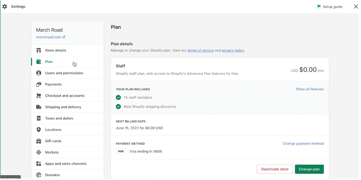The height and width of the screenshot is (180, 361).
Task: Click the green check next to Best Shopify shipping discounts
Action: click(118, 107)
